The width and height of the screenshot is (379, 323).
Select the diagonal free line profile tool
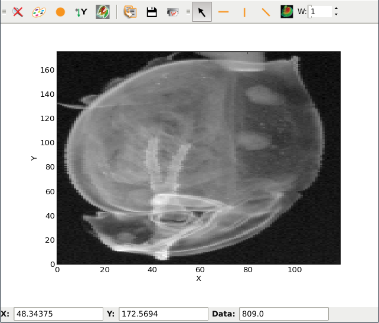[x=266, y=12]
